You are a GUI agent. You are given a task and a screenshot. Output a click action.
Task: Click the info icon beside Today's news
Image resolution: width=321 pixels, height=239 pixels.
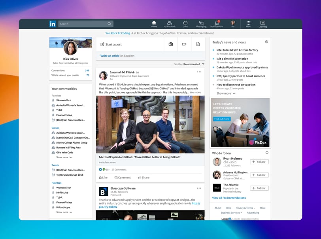pos(266,42)
